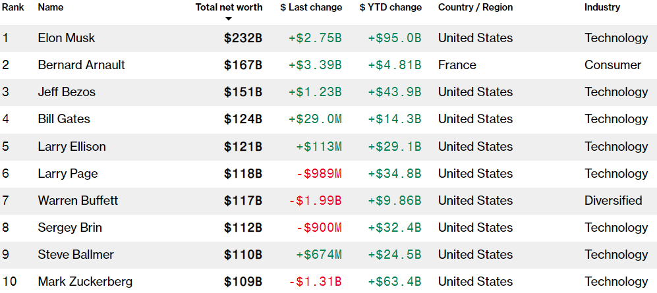Screen dimensions: 657x293
Task: Click the sort arrow under Total net worth
Action: 229,19
